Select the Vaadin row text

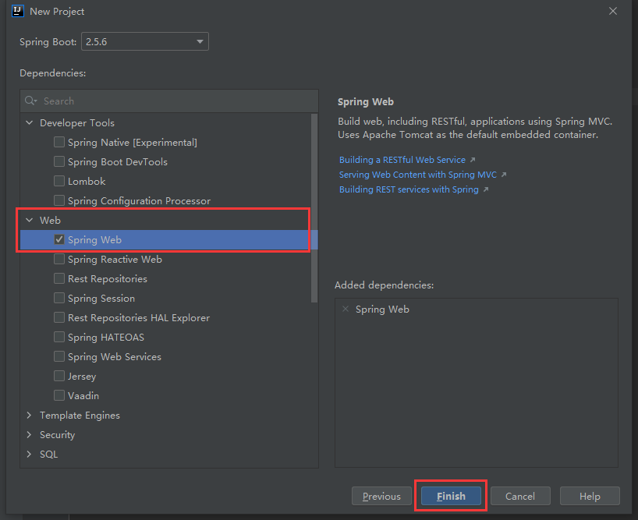pos(83,395)
